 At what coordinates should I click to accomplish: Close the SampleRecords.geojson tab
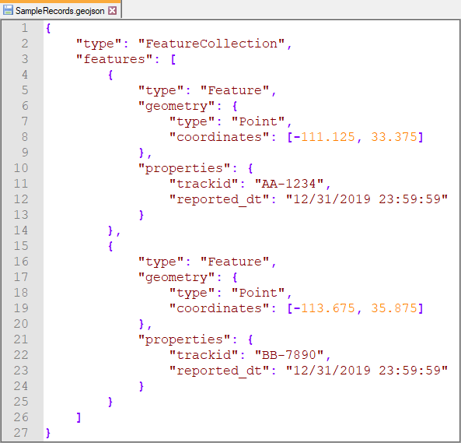(x=112, y=11)
